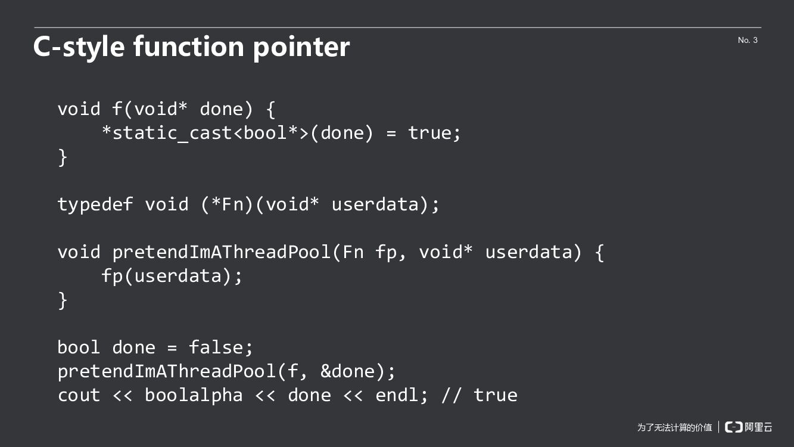Click the 阿里云 brand text in footer
The height and width of the screenshot is (447, 794).
point(758,427)
